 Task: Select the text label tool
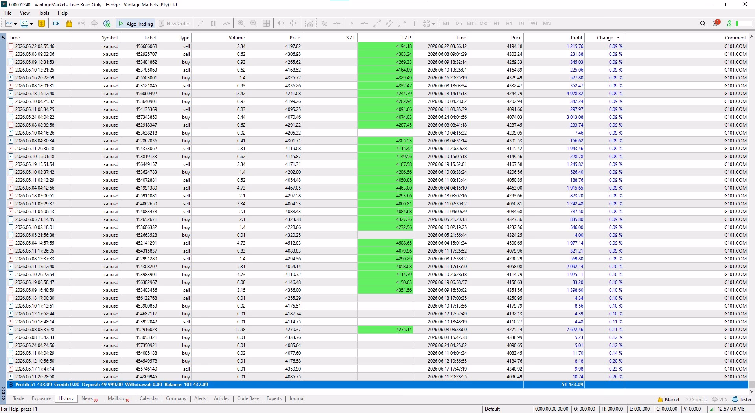[x=414, y=24]
